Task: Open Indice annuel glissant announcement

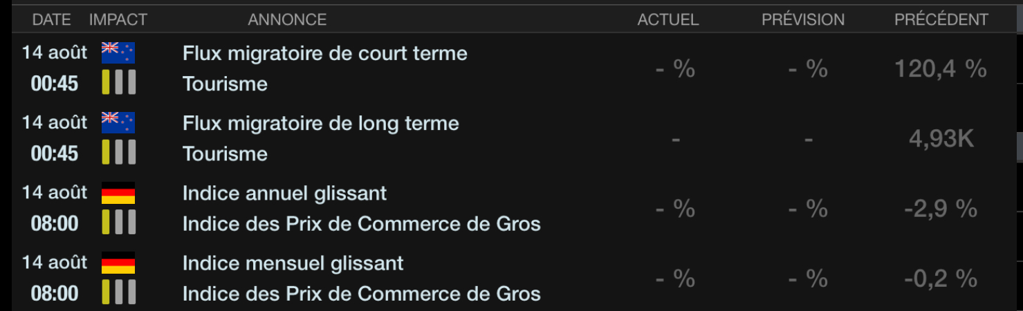Action: (284, 193)
